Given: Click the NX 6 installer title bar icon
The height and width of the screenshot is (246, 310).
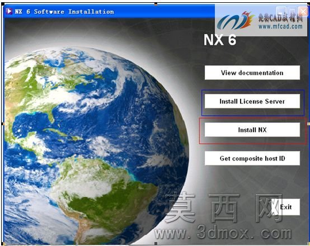Looking at the screenshot, I should pyautogui.click(x=9, y=11).
